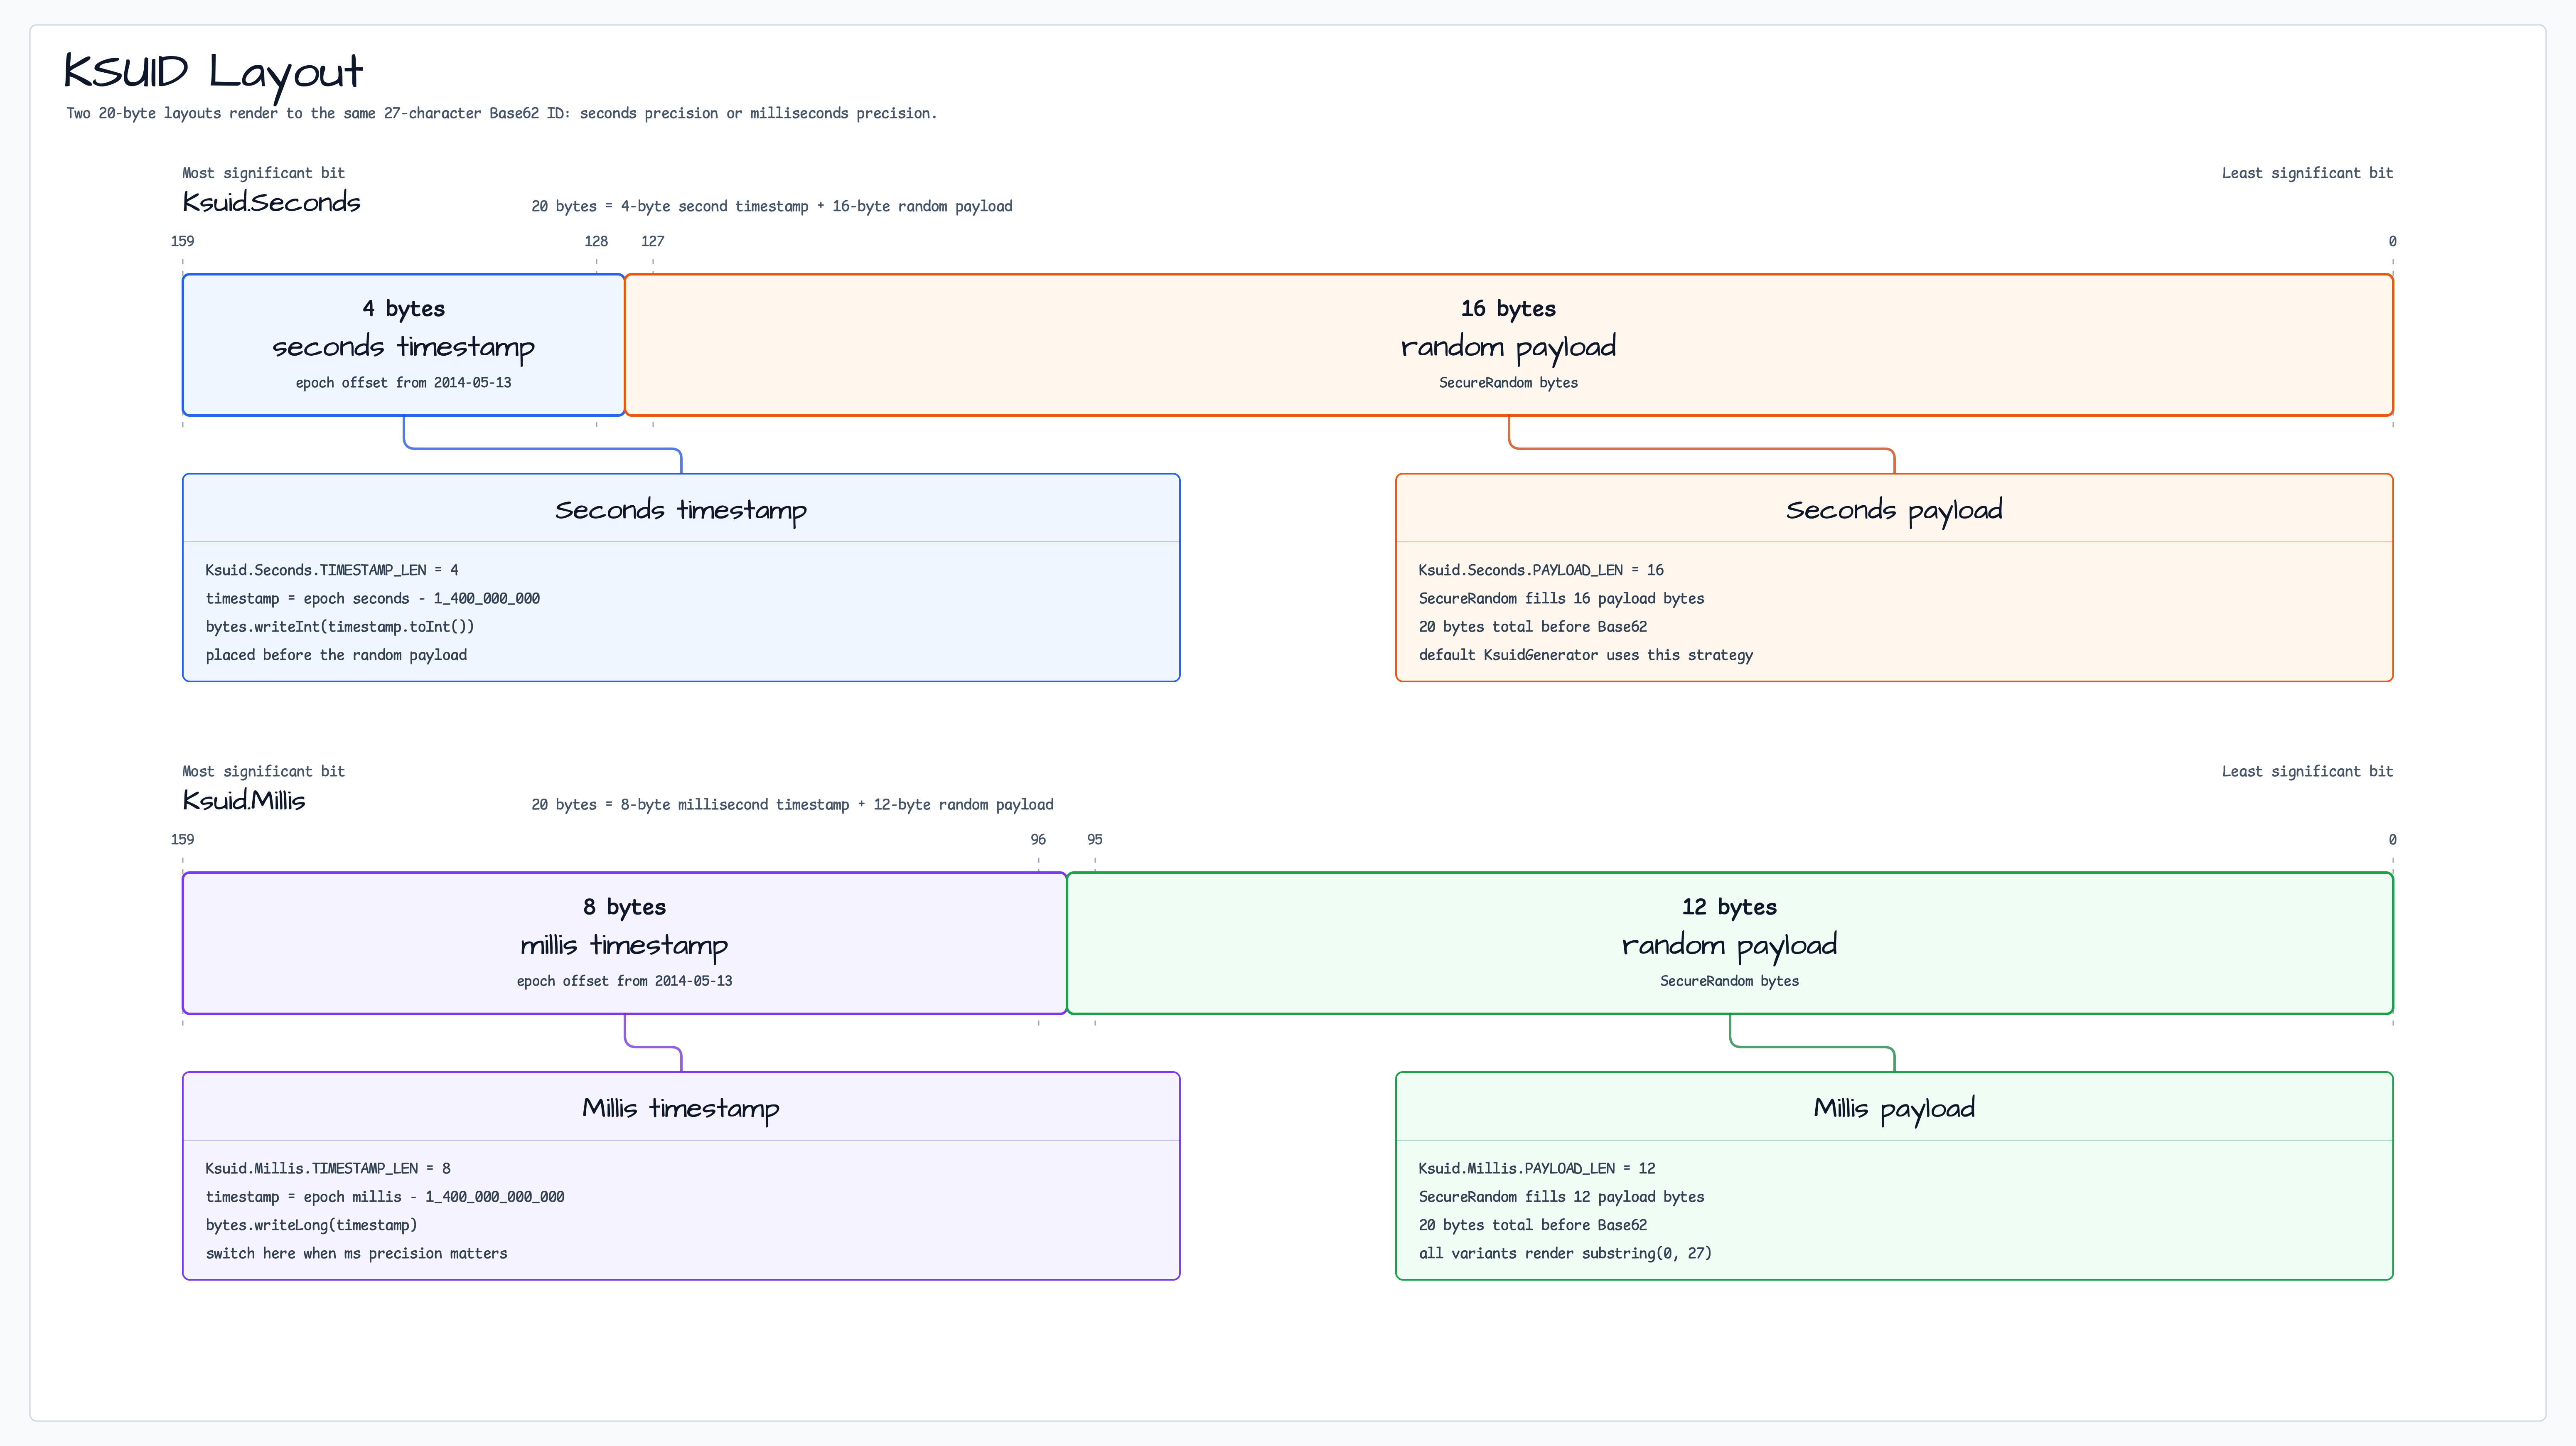
Task: Click the "Millis payload" card header
Action: (1894, 1107)
